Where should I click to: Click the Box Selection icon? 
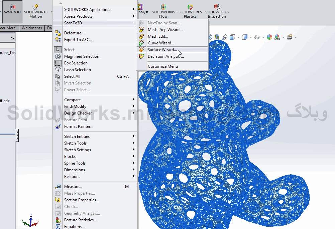tap(58, 63)
